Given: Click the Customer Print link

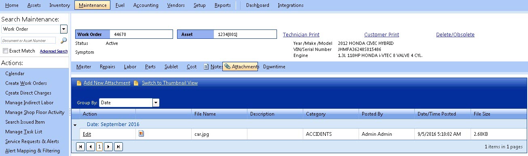Looking at the screenshot, I should pos(382,35).
